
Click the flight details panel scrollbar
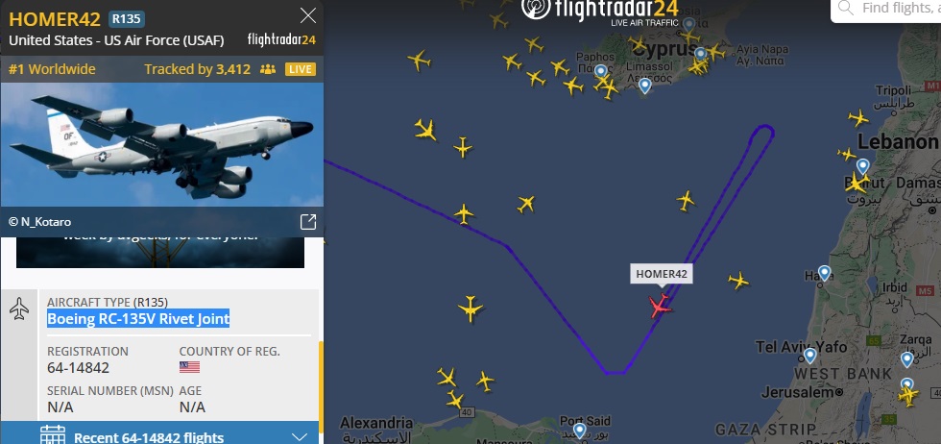(321, 387)
